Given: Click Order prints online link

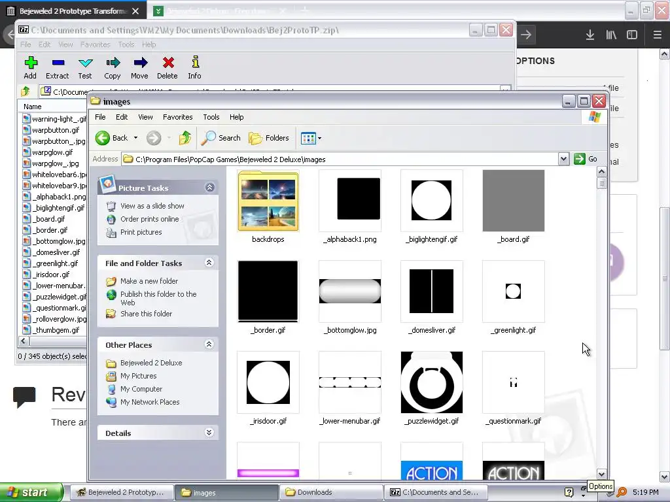Looking at the screenshot, I should pos(150,219).
